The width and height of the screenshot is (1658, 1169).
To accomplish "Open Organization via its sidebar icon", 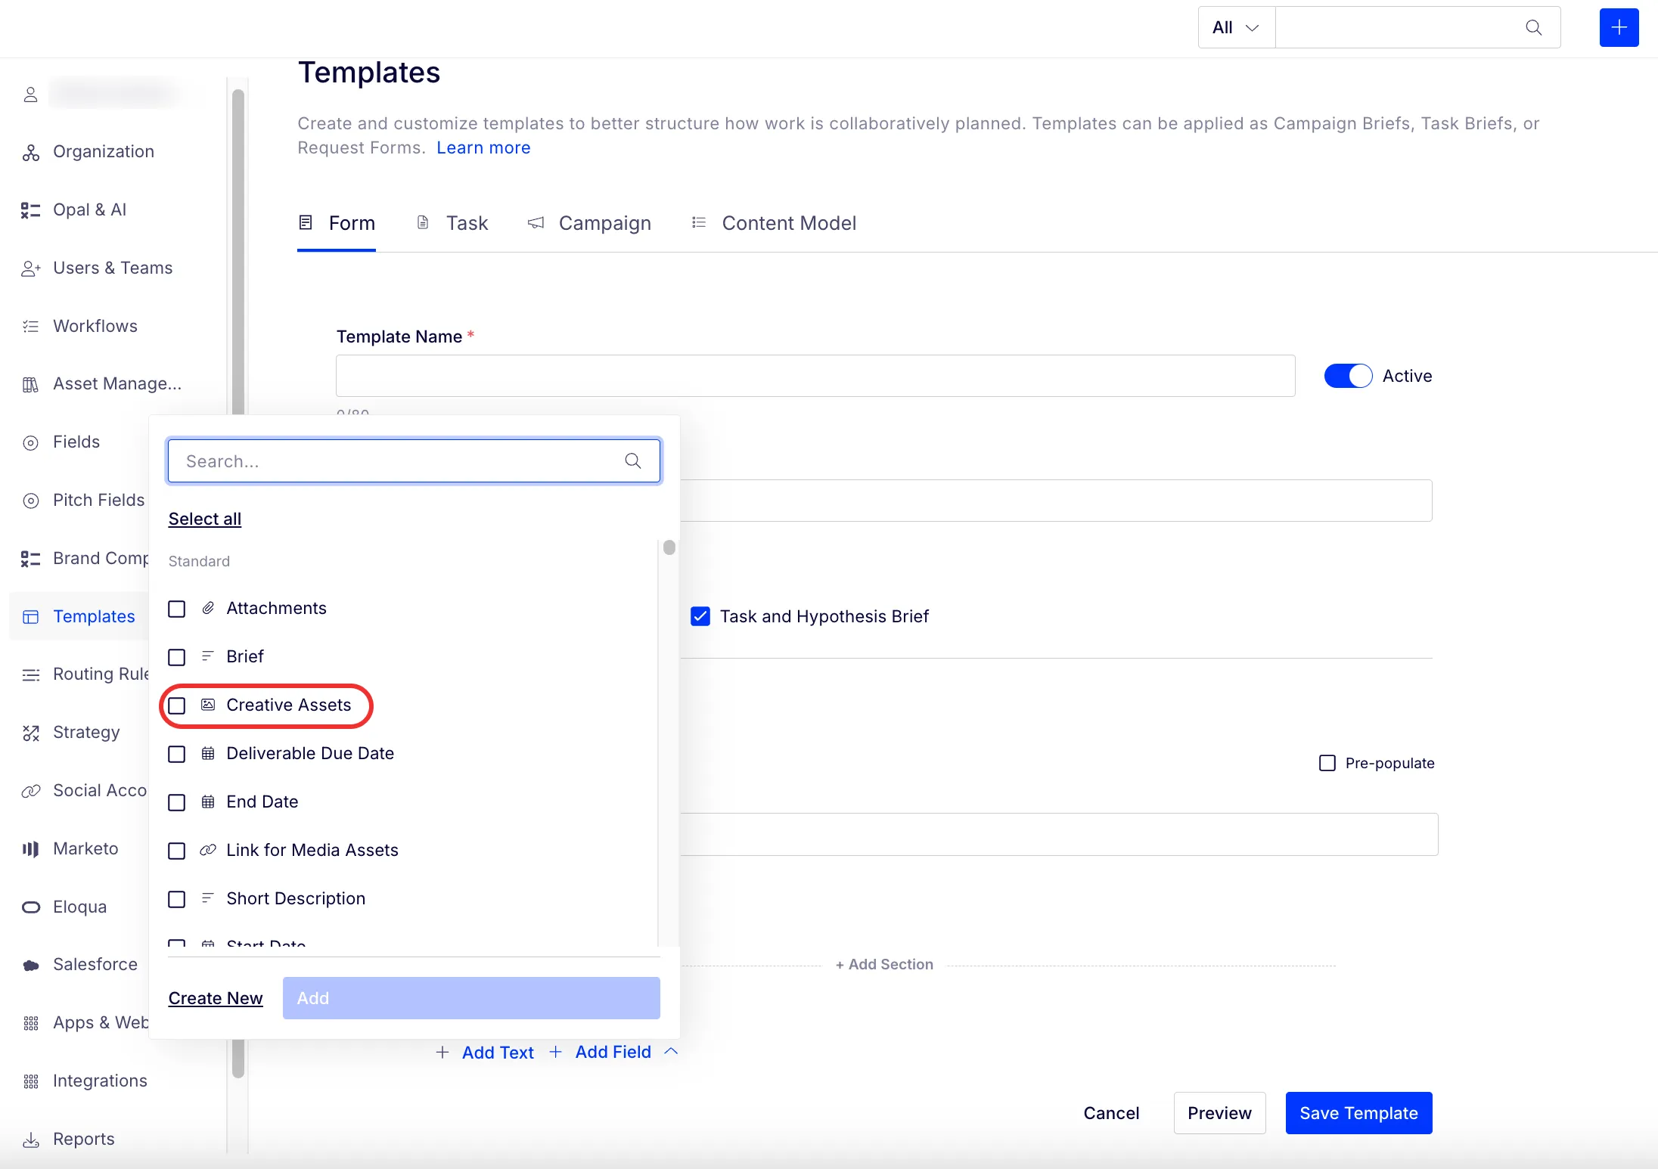I will pos(30,152).
